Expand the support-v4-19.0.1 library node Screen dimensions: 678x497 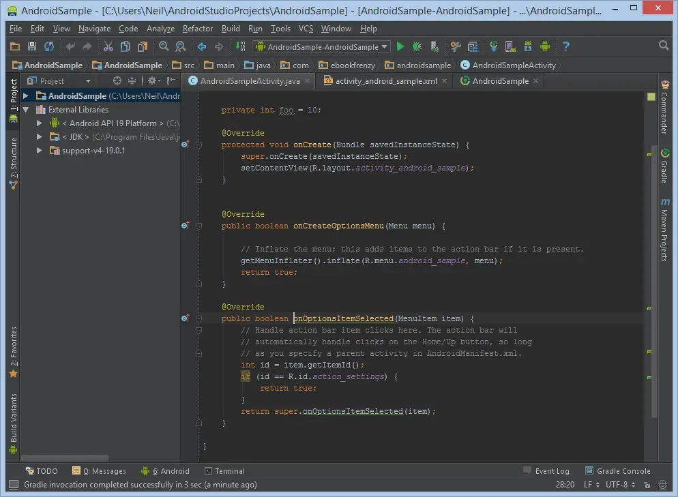coord(40,151)
